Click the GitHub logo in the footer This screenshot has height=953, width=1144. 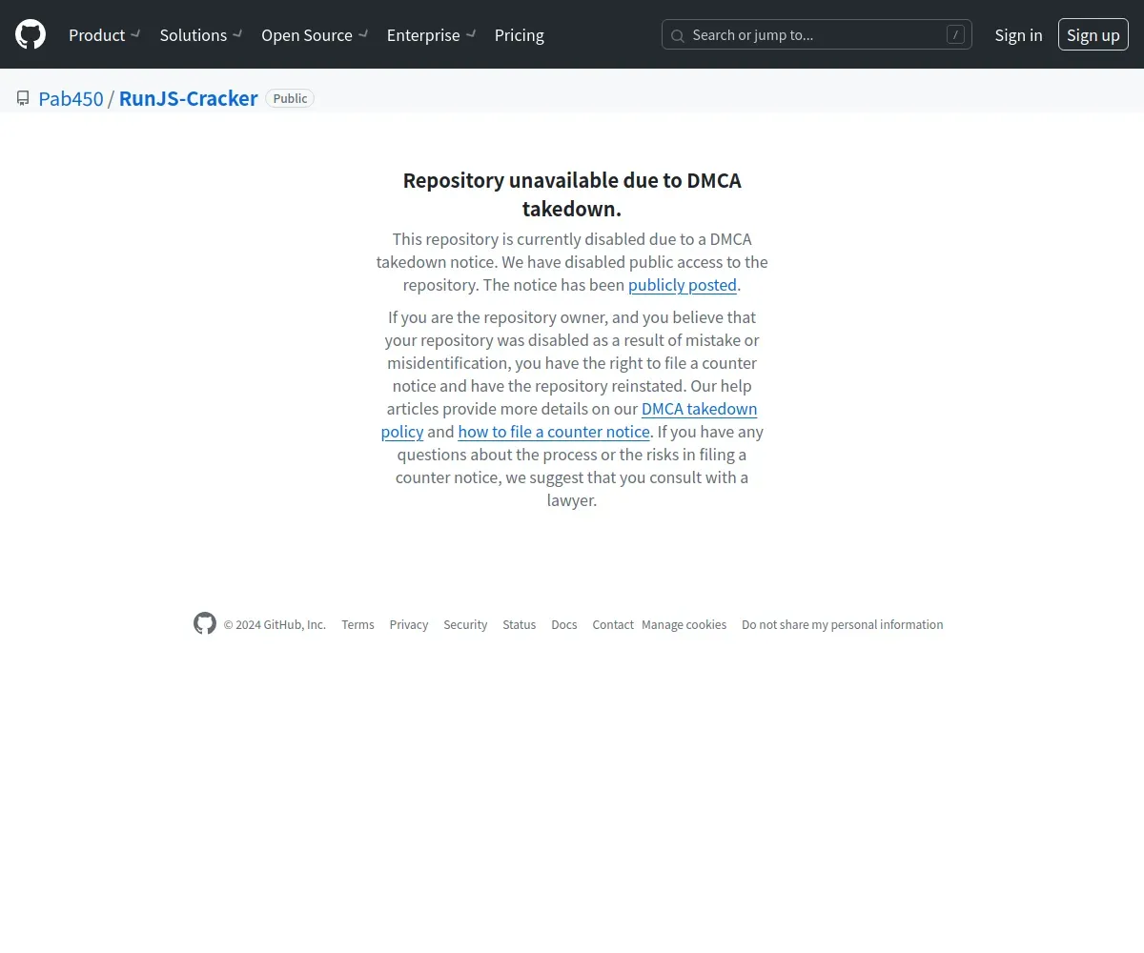coord(205,623)
